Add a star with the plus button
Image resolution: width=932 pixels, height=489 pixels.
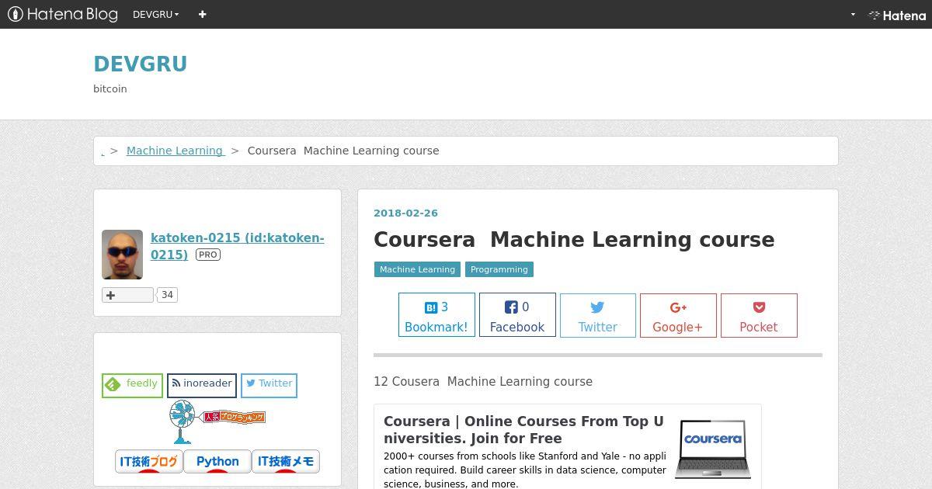[127, 295]
